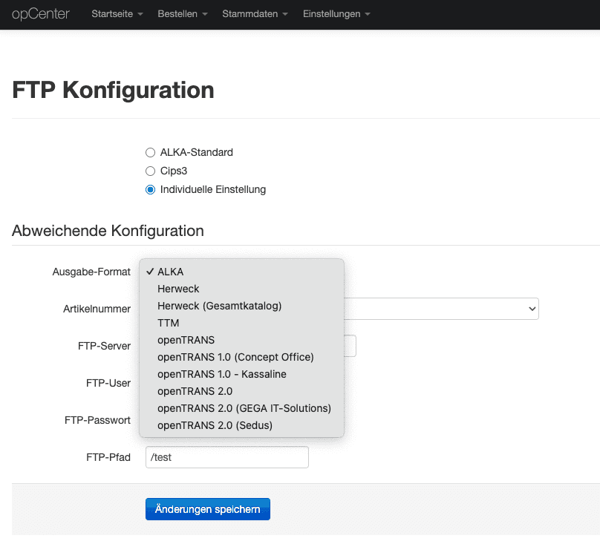Choose Herweck from the format list

(x=241, y=289)
